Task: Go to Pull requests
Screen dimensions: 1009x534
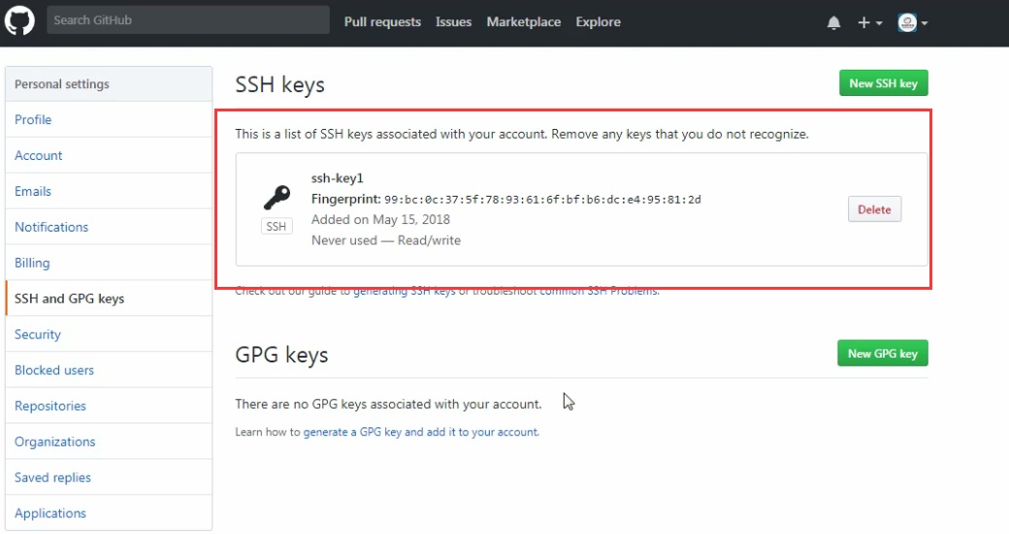Action: click(382, 22)
